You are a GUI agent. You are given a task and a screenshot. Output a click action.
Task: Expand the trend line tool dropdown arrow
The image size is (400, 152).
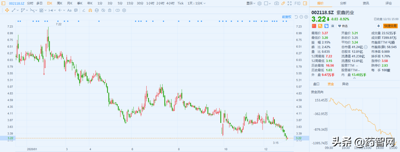tap(18, 11)
